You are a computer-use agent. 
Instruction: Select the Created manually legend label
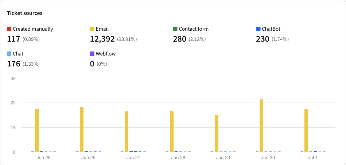(x=33, y=29)
